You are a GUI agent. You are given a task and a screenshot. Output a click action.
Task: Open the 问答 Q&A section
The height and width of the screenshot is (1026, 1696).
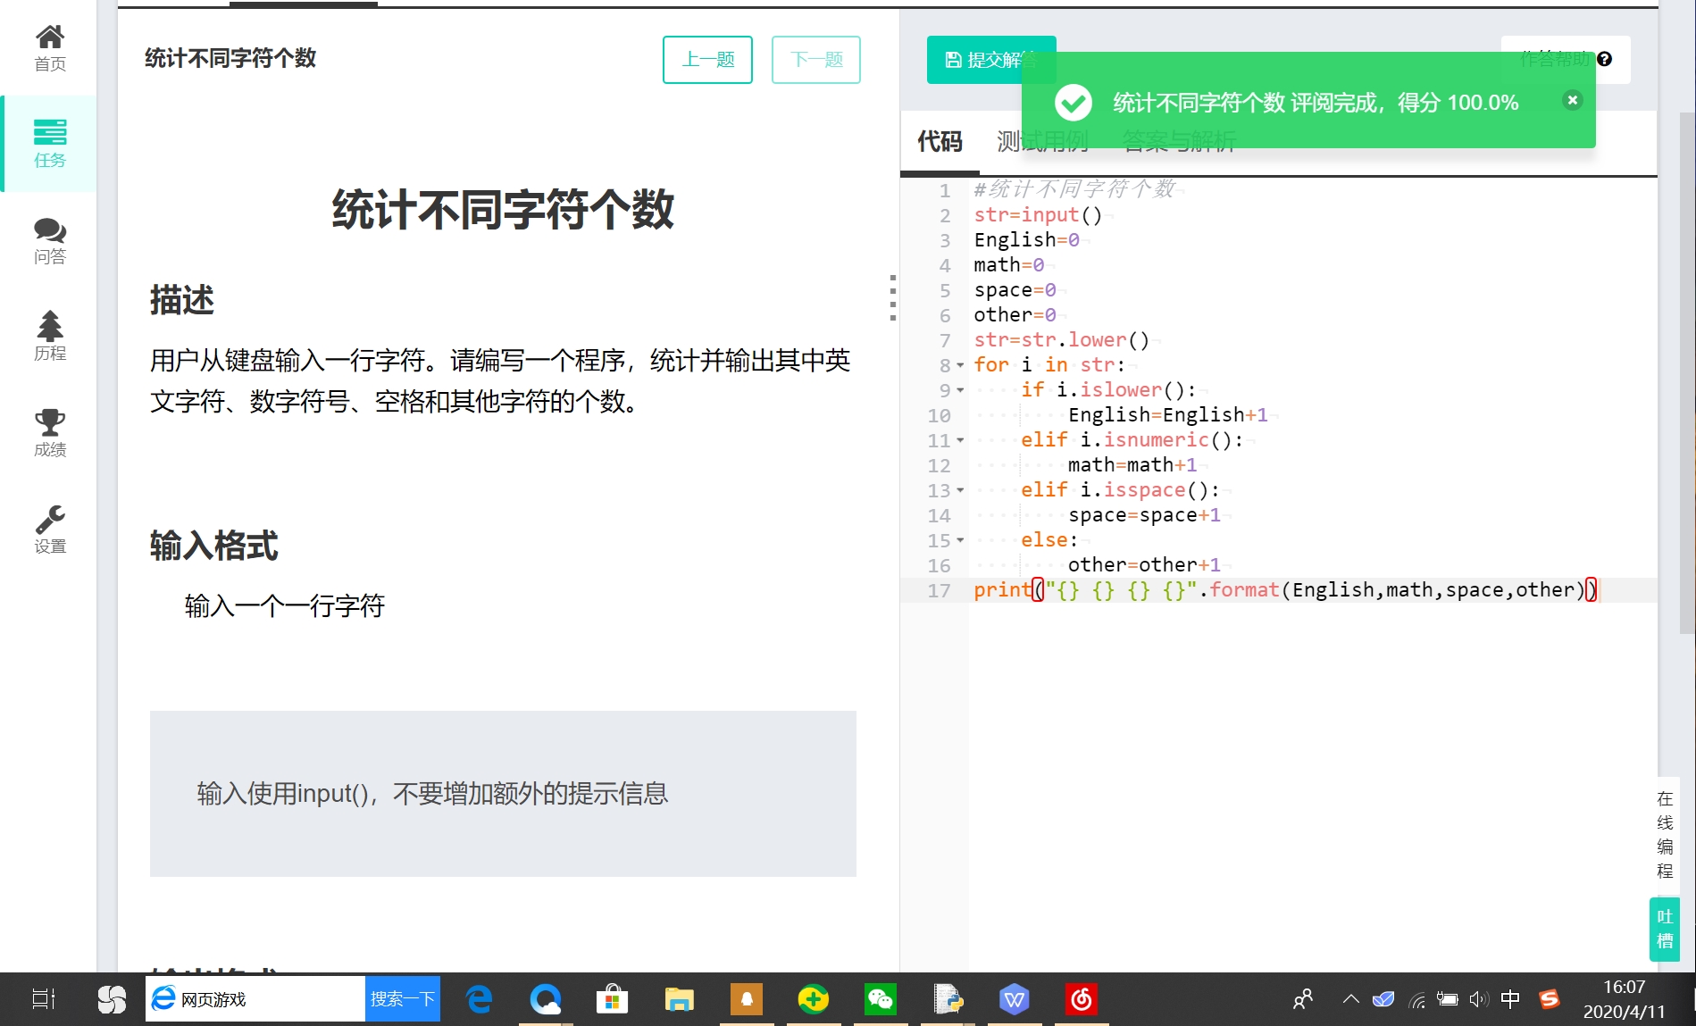50,241
